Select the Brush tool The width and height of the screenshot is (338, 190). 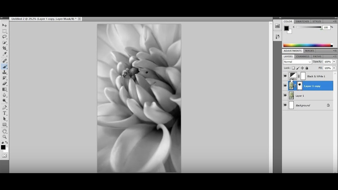4,66
